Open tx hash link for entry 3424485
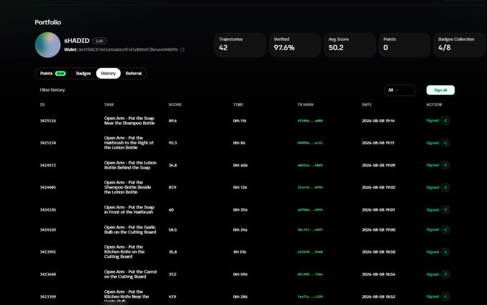The height and width of the screenshot is (305, 487). (x=310, y=188)
